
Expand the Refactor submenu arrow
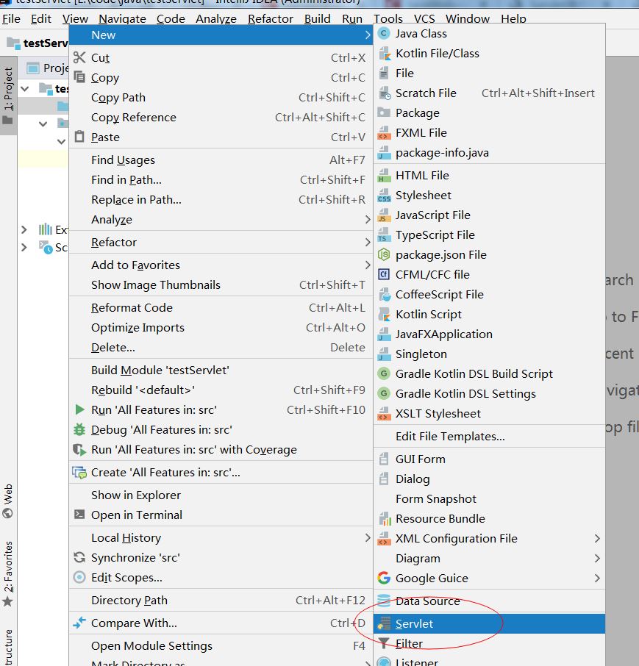pyautogui.click(x=368, y=242)
